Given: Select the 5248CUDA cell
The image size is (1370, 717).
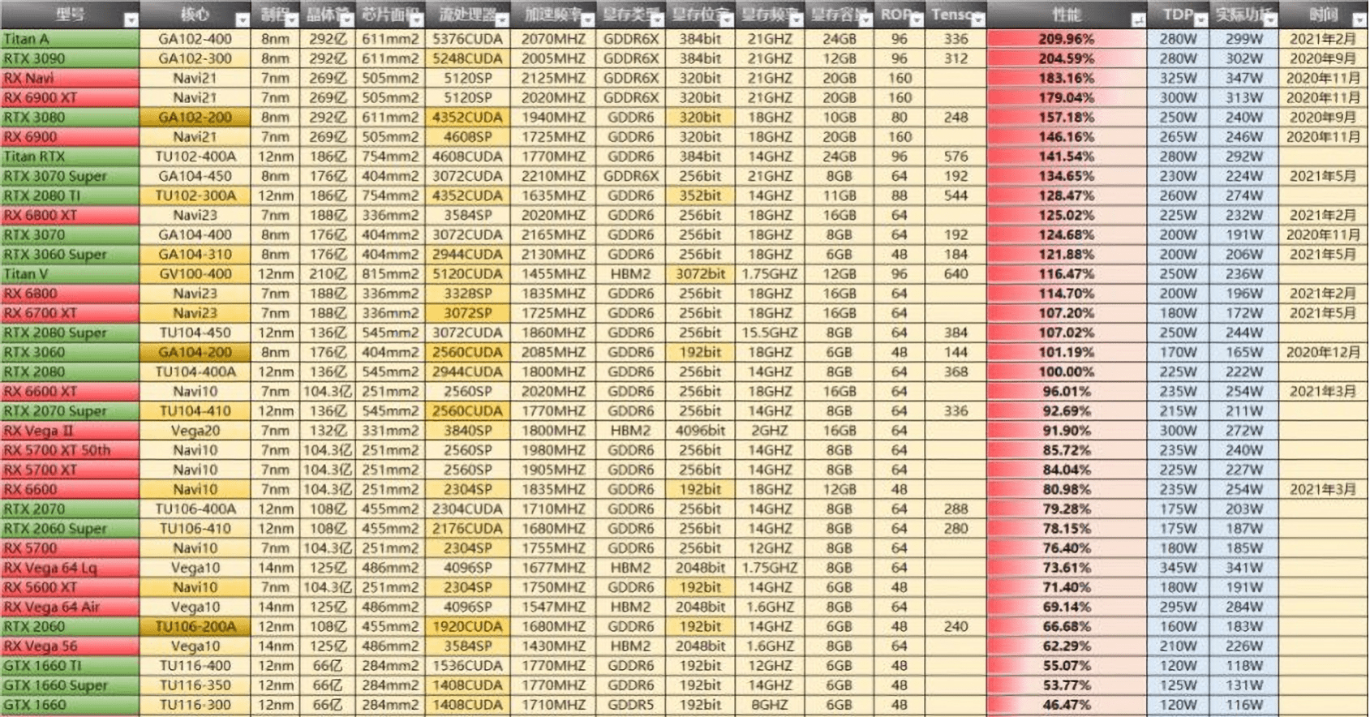Looking at the screenshot, I should click(467, 58).
